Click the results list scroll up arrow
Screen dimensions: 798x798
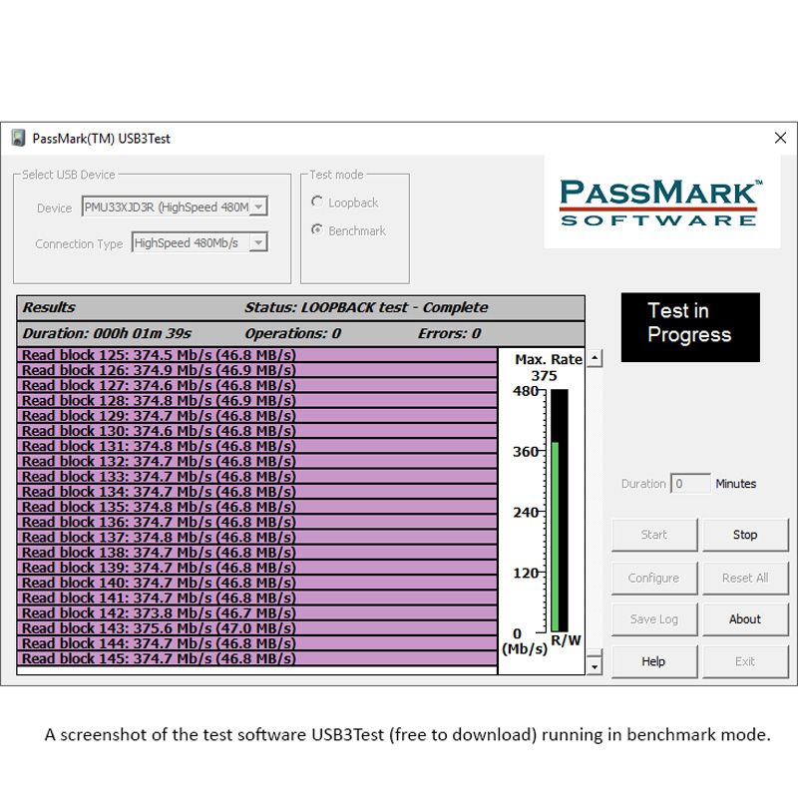pyautogui.click(x=595, y=358)
